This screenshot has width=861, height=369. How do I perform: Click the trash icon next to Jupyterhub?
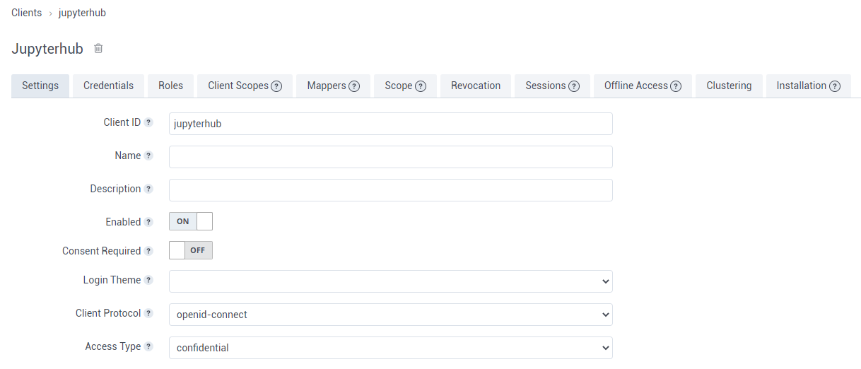point(98,49)
